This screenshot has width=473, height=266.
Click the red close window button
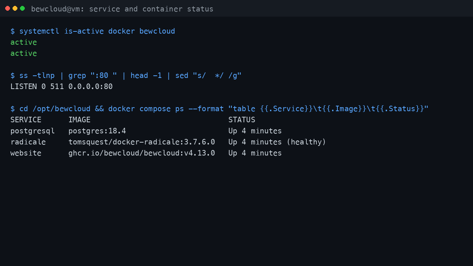tap(7, 8)
